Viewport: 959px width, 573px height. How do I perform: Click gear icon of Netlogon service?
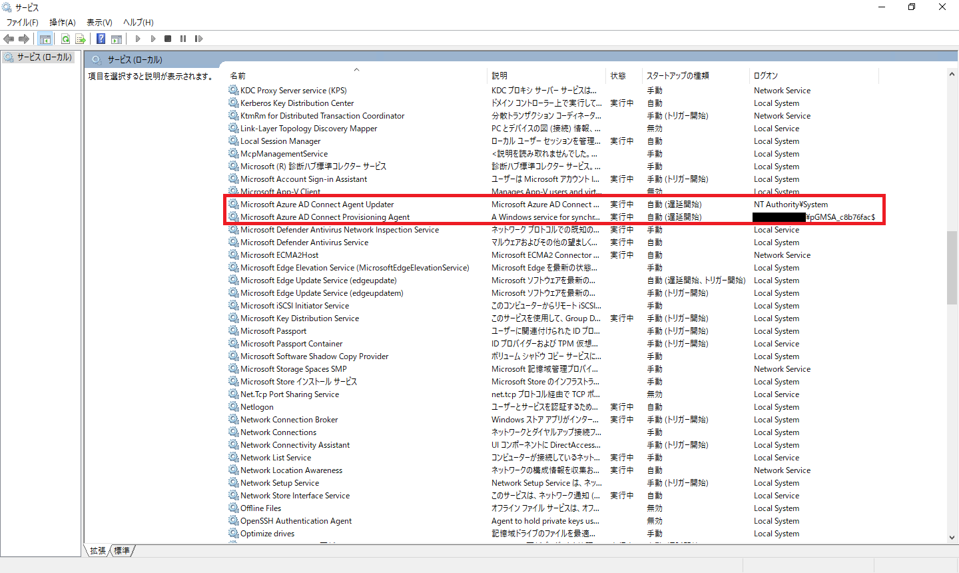(233, 406)
